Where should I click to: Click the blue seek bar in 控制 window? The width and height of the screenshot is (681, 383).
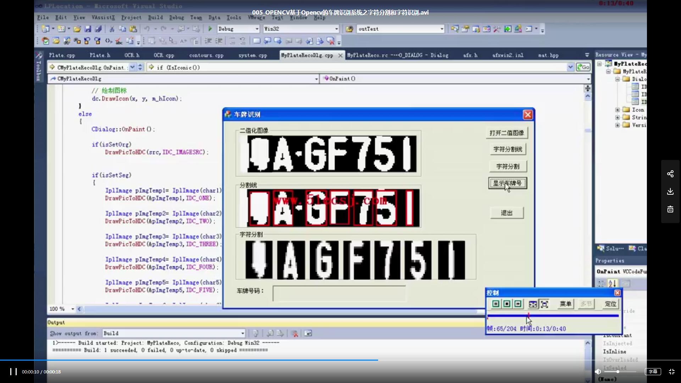(x=553, y=316)
